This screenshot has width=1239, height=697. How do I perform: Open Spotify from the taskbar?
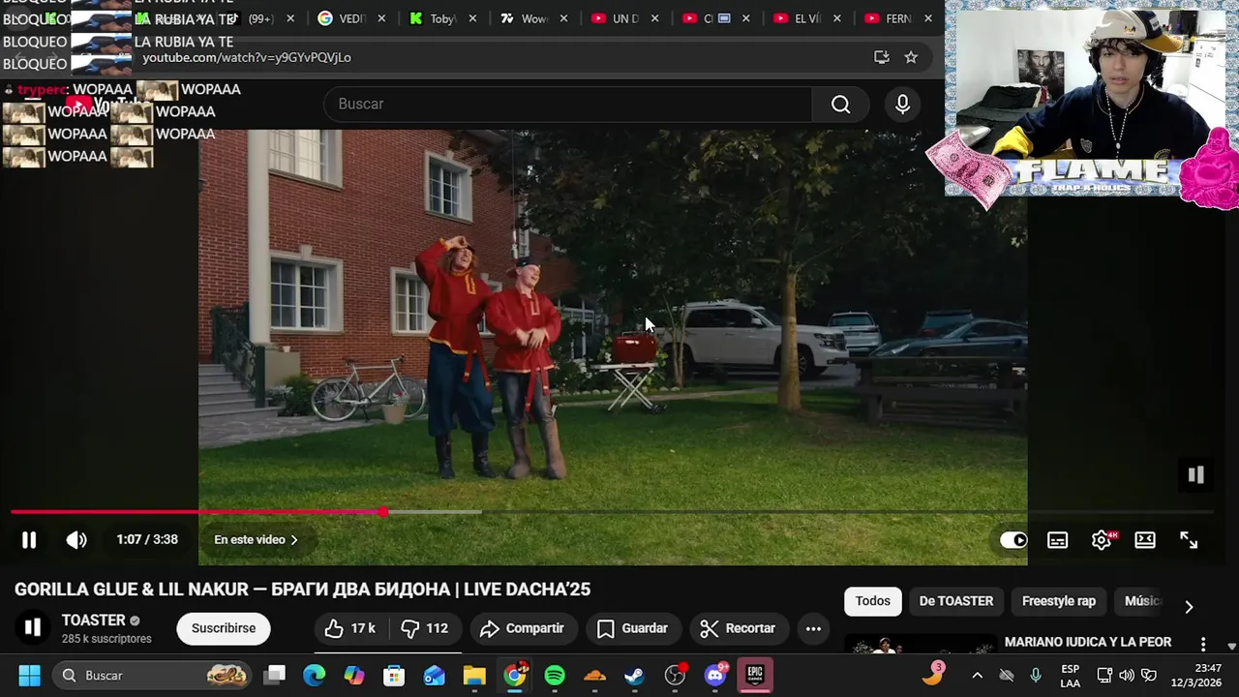point(555,675)
